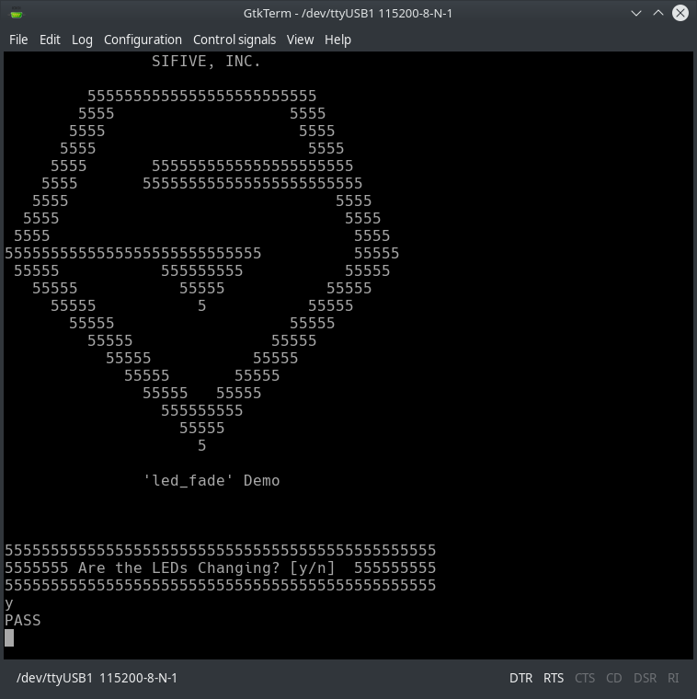Image resolution: width=697 pixels, height=699 pixels.
Task: Click the CD status indicator
Action: tap(614, 678)
